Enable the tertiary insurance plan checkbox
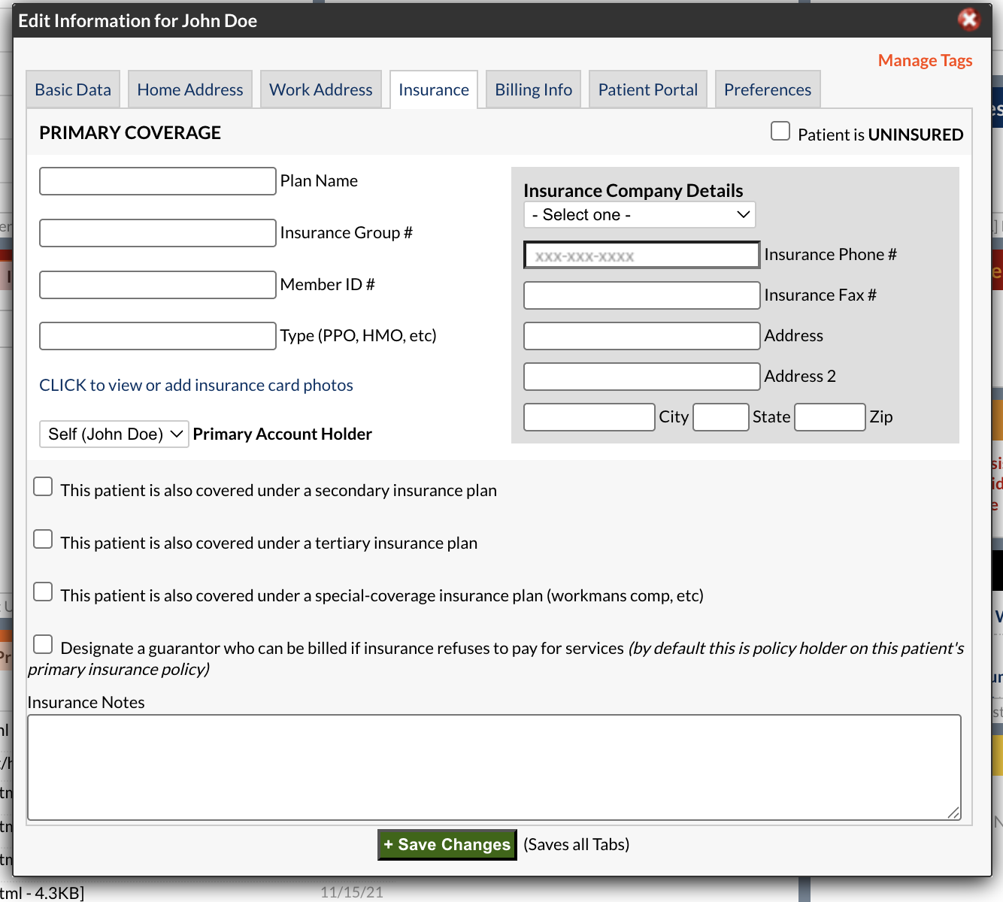This screenshot has height=902, width=1003. pos(43,540)
